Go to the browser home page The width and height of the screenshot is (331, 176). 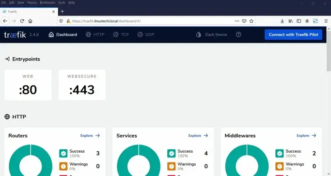coord(30,21)
